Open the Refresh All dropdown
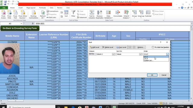 [43, 14]
